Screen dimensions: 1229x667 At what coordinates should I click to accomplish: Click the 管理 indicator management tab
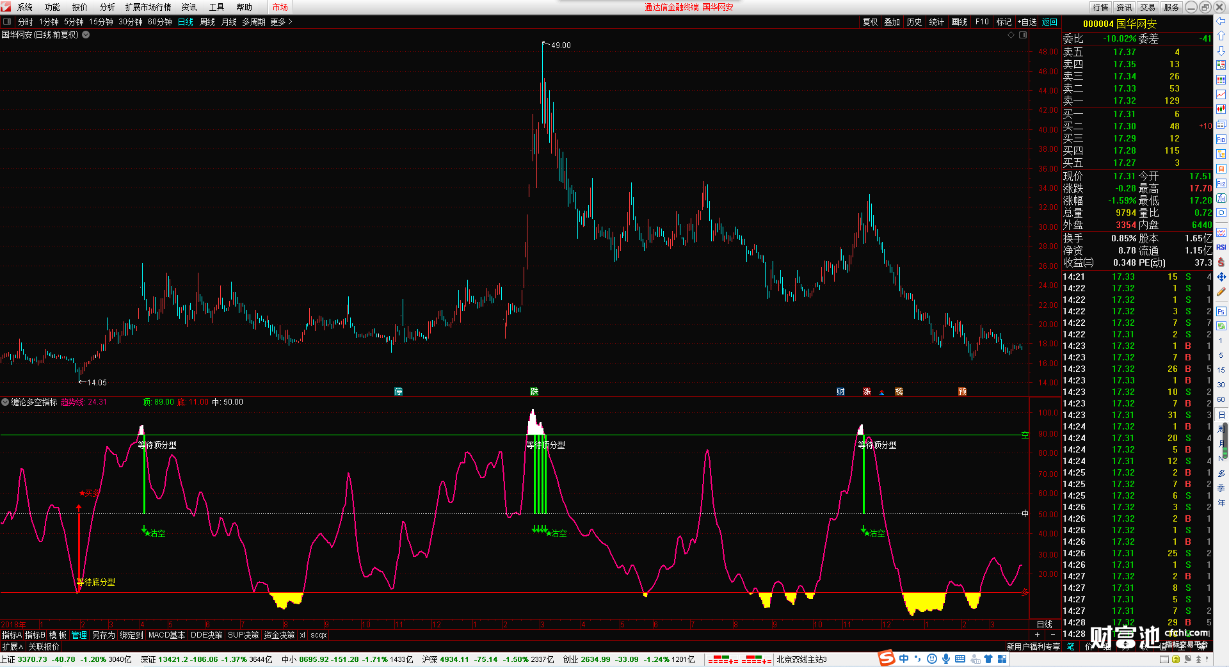[79, 635]
